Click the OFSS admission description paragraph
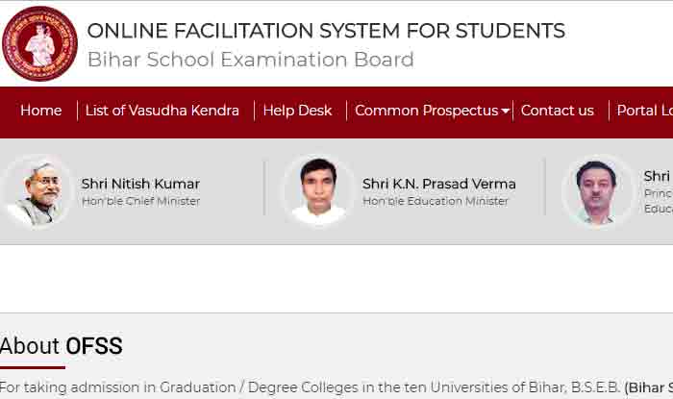This screenshot has height=399, width=673. pyautogui.click(x=336, y=387)
